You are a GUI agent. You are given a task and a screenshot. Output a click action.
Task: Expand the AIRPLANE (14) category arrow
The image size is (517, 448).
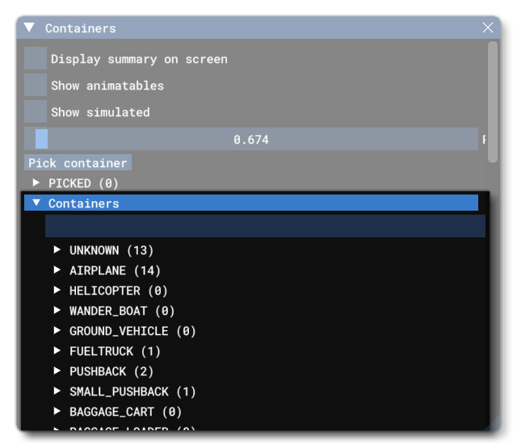point(57,270)
